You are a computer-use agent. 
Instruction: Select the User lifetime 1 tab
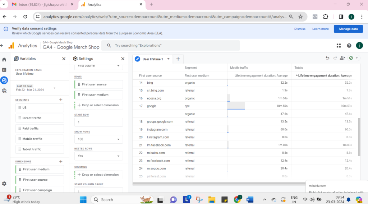tap(152, 59)
